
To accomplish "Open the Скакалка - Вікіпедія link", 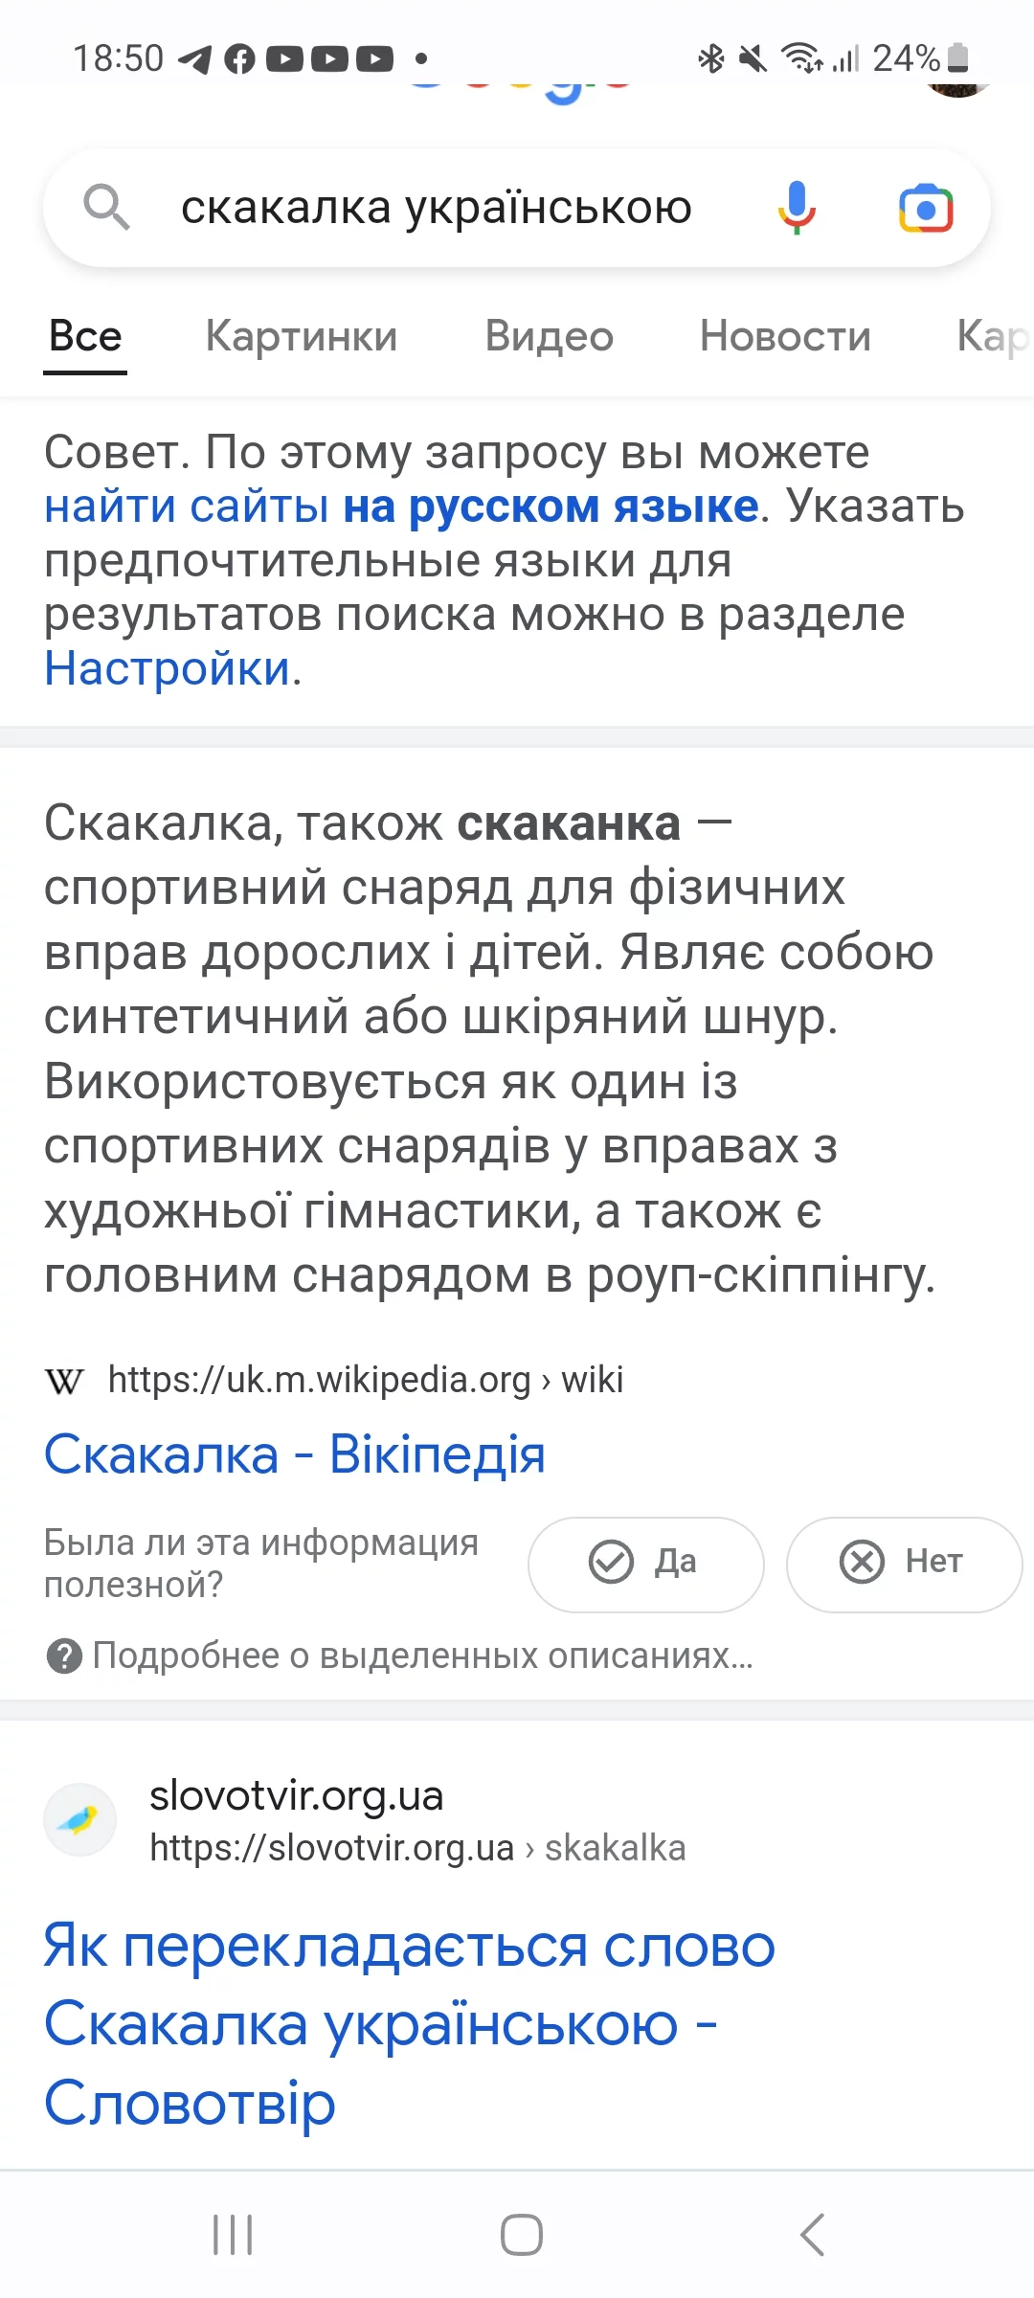I will [x=295, y=1454].
